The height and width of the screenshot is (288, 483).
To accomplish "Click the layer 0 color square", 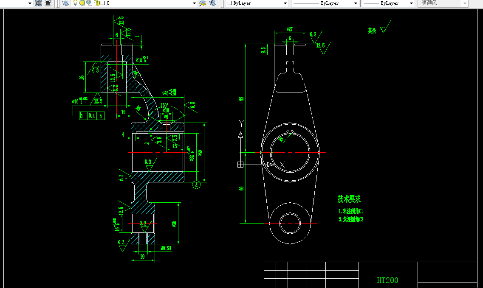I will coord(103,3).
